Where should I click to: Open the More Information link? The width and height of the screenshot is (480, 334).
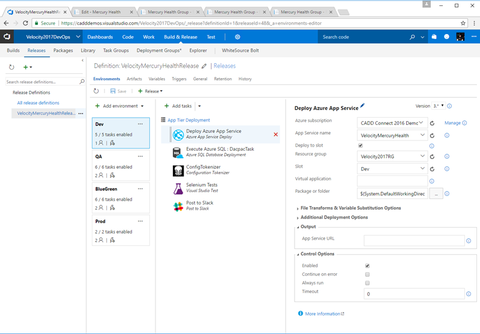point(322,314)
